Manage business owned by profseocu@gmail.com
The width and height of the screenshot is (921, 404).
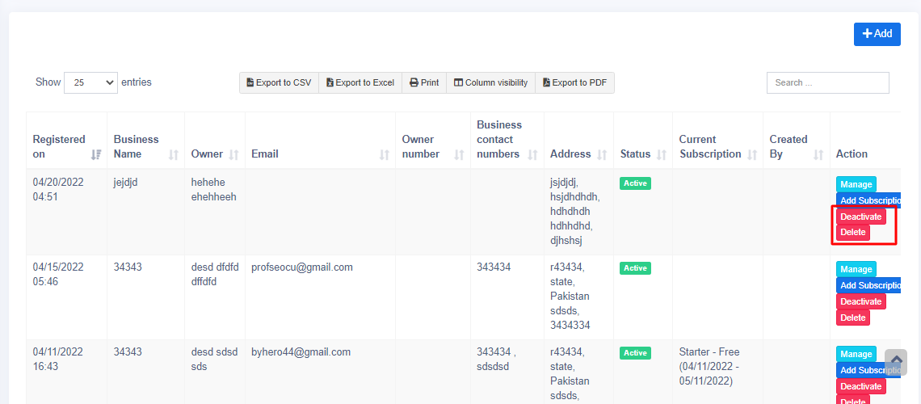pos(856,269)
